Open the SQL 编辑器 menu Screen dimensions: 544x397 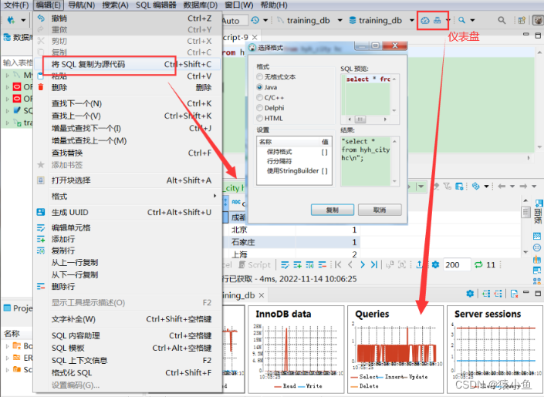tap(156, 5)
